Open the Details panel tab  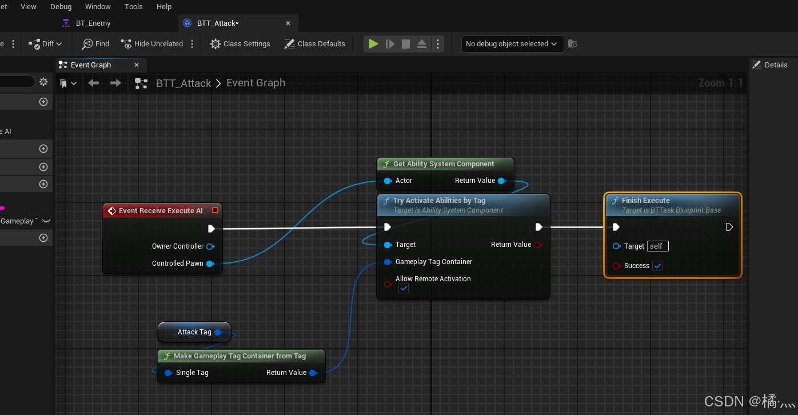click(x=770, y=65)
